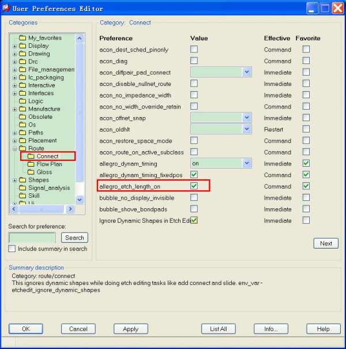Select Connect category in tree

click(47, 156)
